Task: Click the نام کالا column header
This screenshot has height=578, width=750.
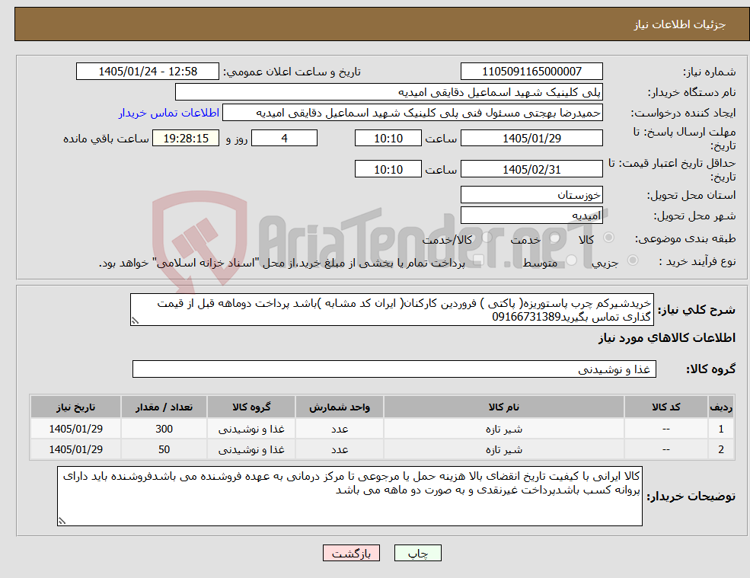Action: pos(503,407)
